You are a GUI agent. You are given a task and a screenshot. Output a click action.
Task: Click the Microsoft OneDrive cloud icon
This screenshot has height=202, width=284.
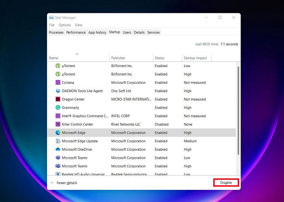(58, 149)
